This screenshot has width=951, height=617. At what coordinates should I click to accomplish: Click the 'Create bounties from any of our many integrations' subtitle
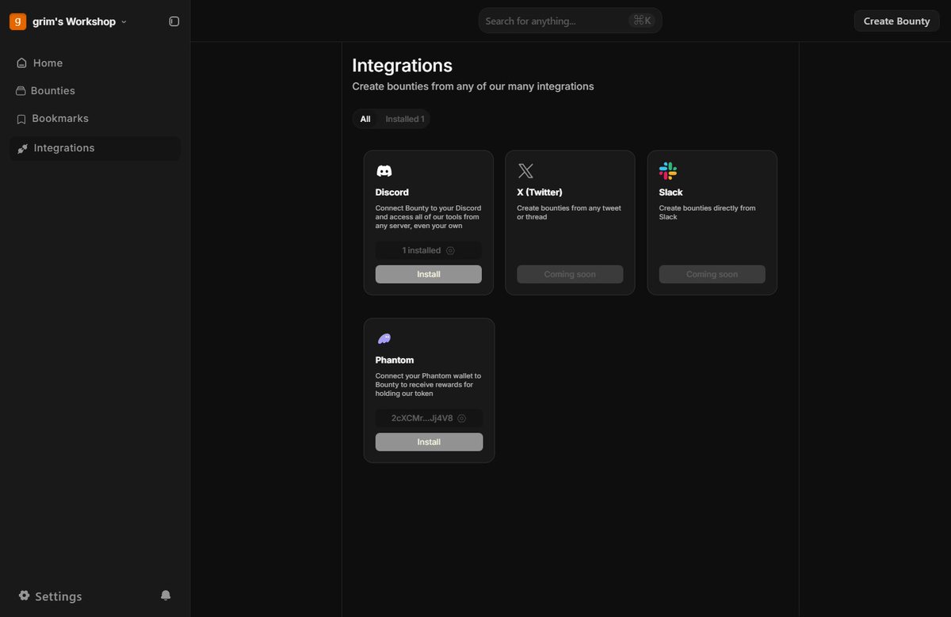473,86
